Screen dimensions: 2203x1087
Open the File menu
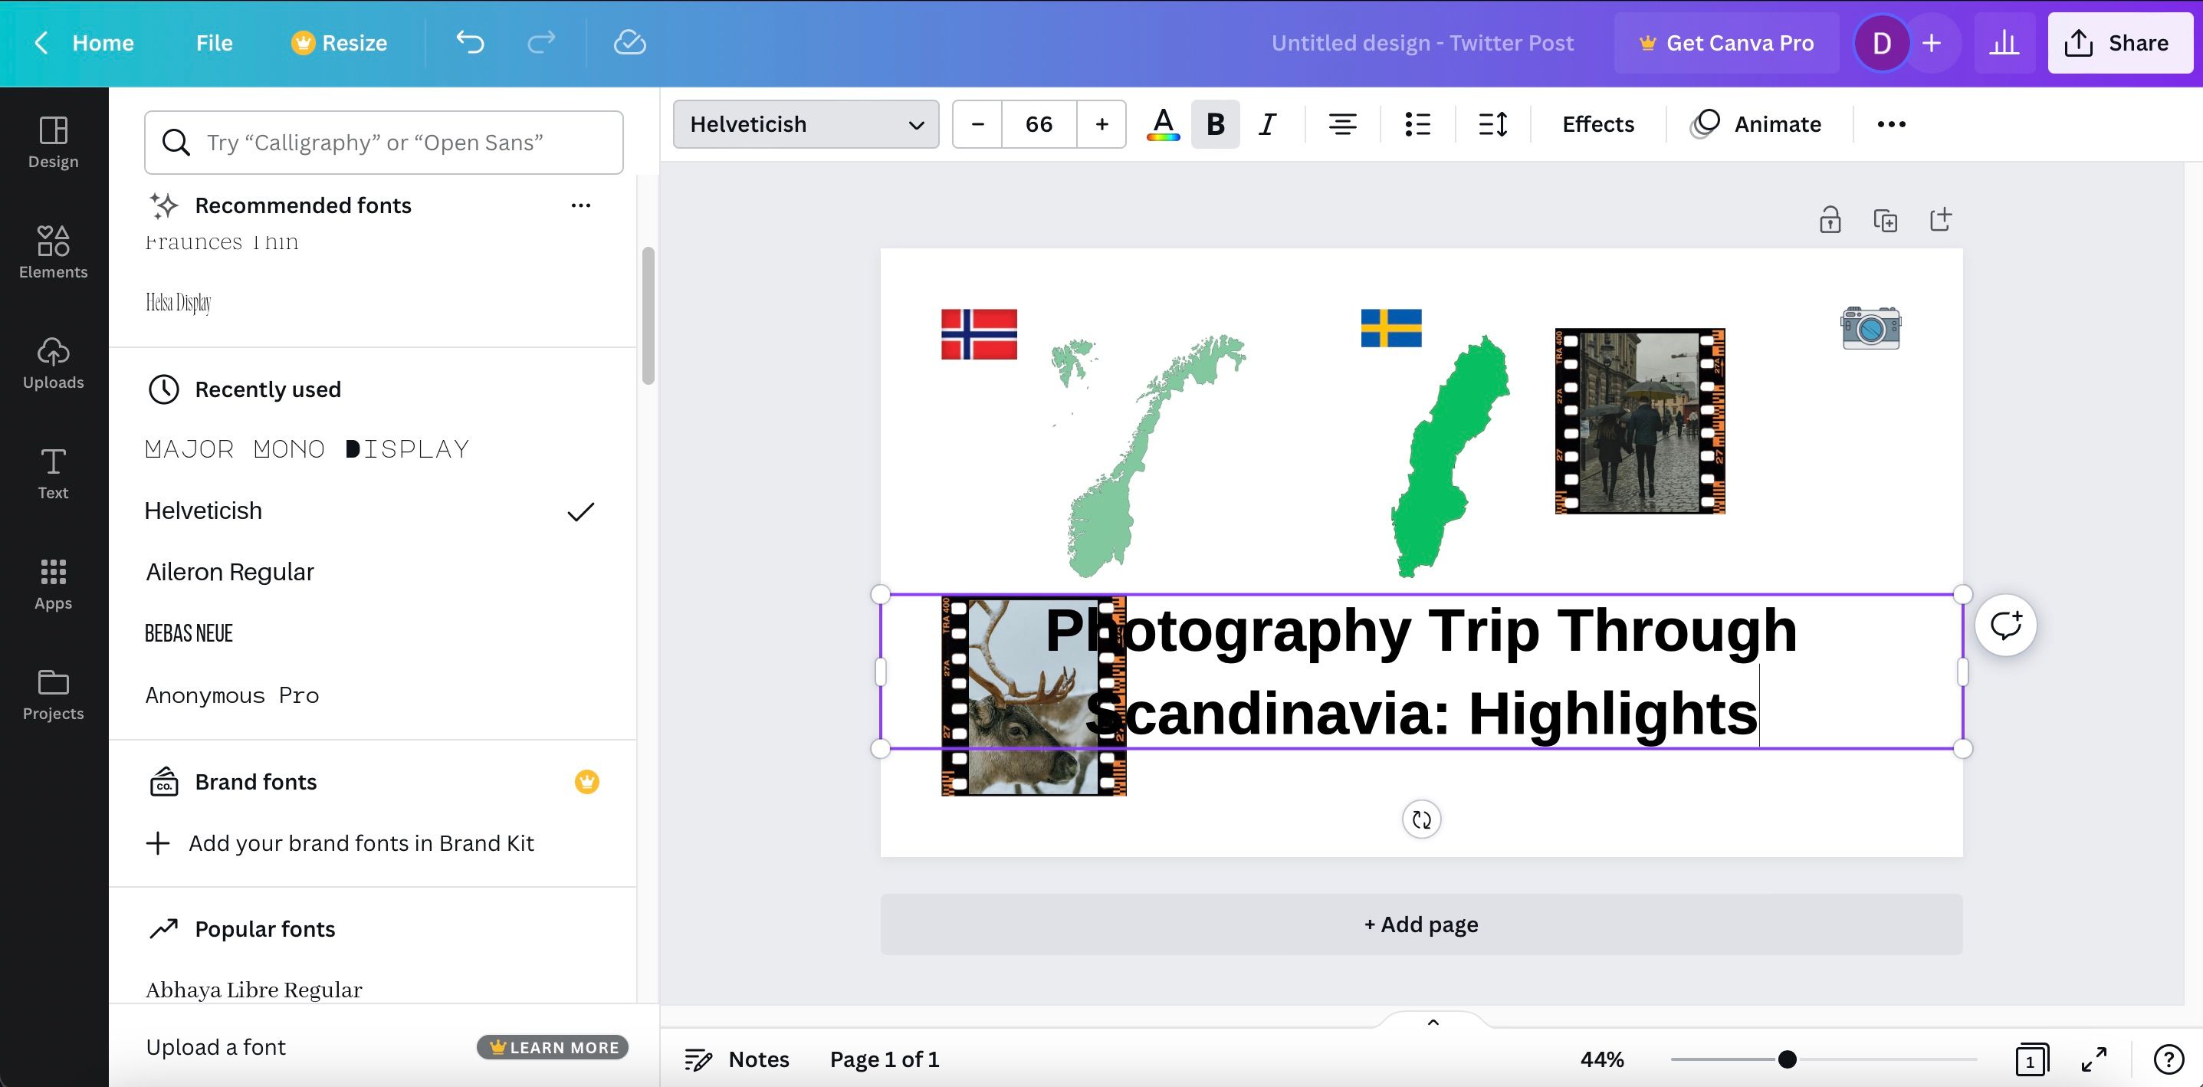[x=214, y=42]
